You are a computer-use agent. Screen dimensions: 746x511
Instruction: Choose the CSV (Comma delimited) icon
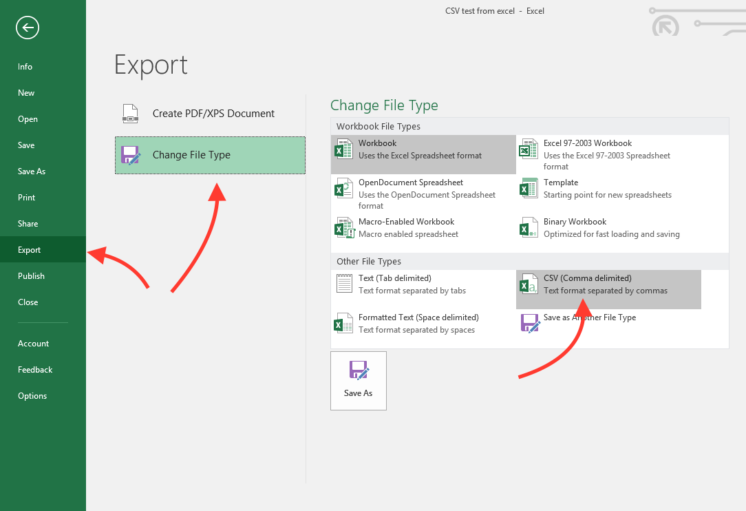pyautogui.click(x=529, y=284)
